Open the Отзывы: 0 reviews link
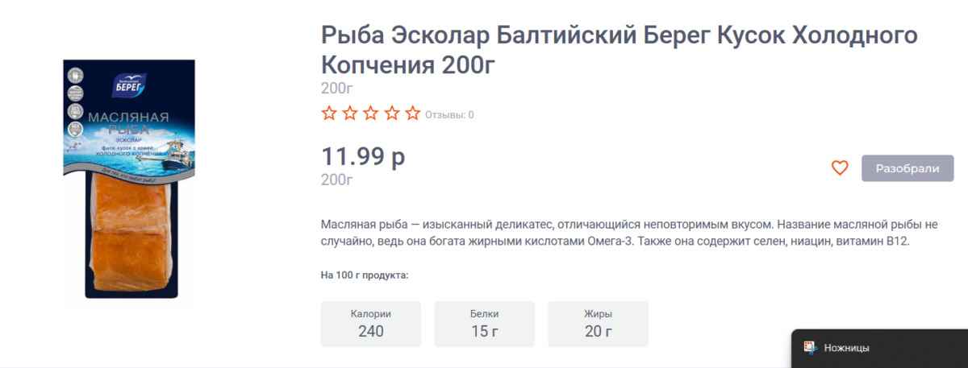The height and width of the screenshot is (368, 968). pyautogui.click(x=449, y=114)
